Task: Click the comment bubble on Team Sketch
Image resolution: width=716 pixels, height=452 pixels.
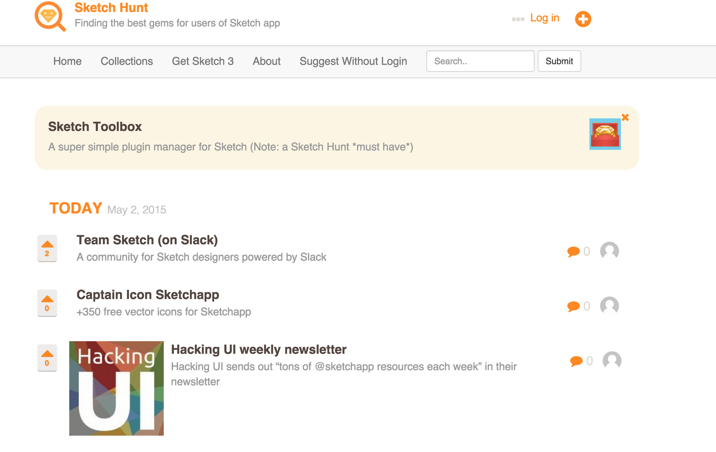Action: pos(573,251)
